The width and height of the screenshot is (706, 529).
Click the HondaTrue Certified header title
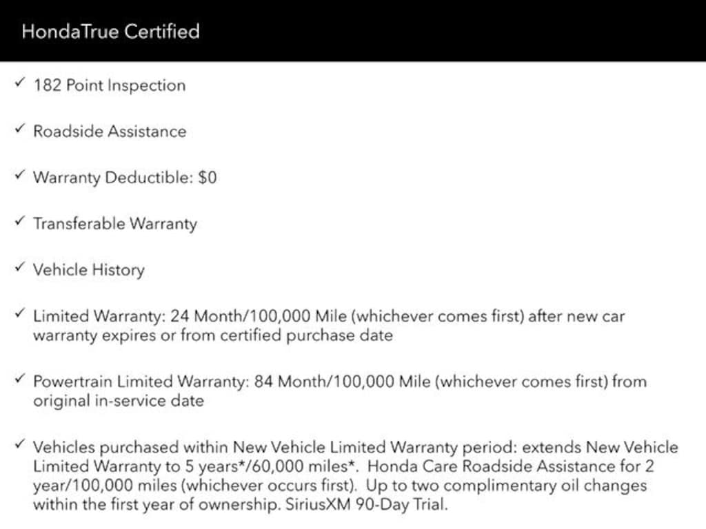point(110,32)
